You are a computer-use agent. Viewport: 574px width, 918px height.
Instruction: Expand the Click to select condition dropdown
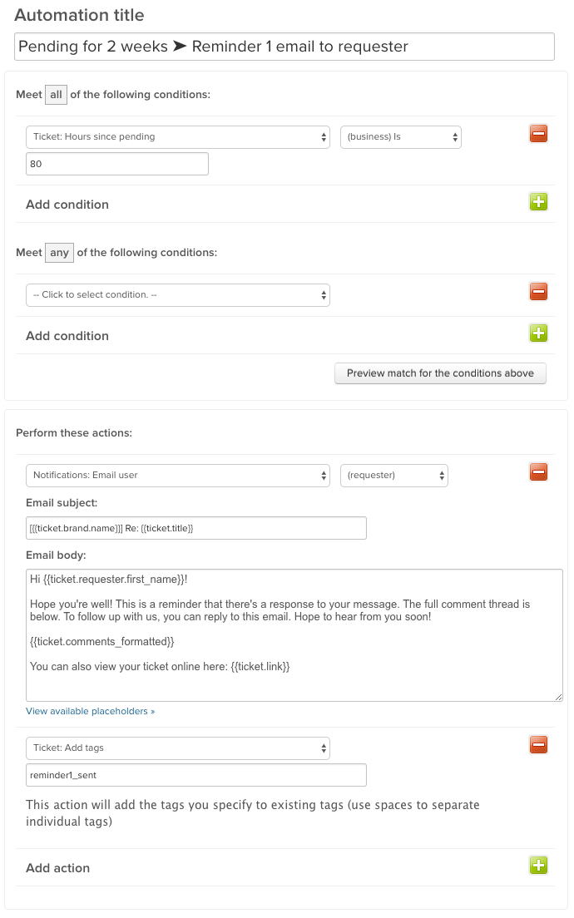click(x=178, y=295)
